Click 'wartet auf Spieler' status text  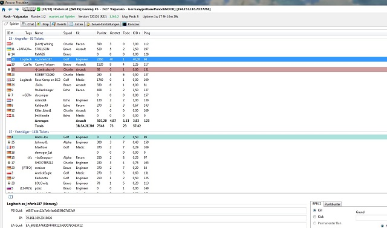click(62, 16)
